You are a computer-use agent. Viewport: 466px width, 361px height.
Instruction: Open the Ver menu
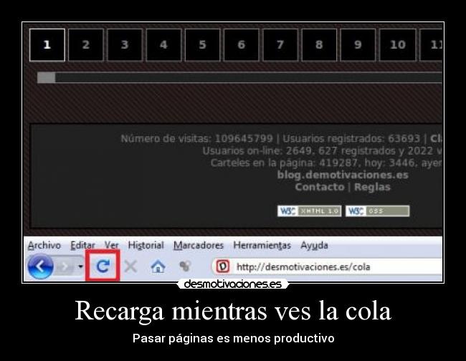pyautogui.click(x=111, y=246)
